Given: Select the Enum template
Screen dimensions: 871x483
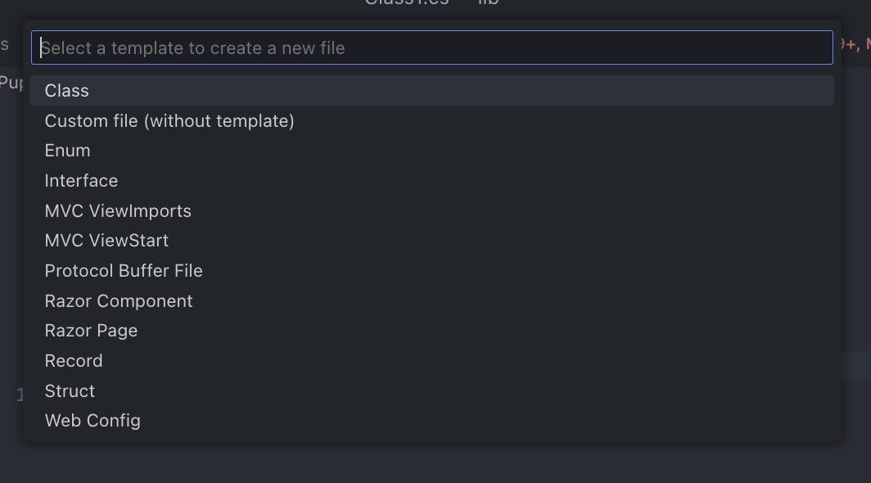Looking at the screenshot, I should pos(67,151).
